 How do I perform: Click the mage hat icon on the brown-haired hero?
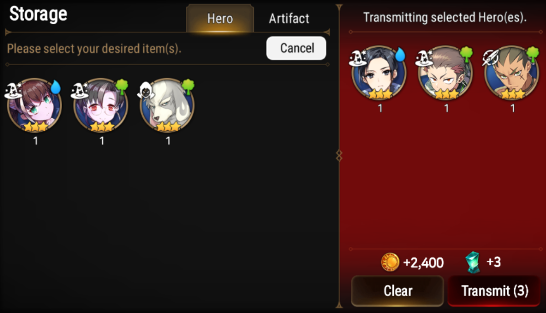pos(12,90)
